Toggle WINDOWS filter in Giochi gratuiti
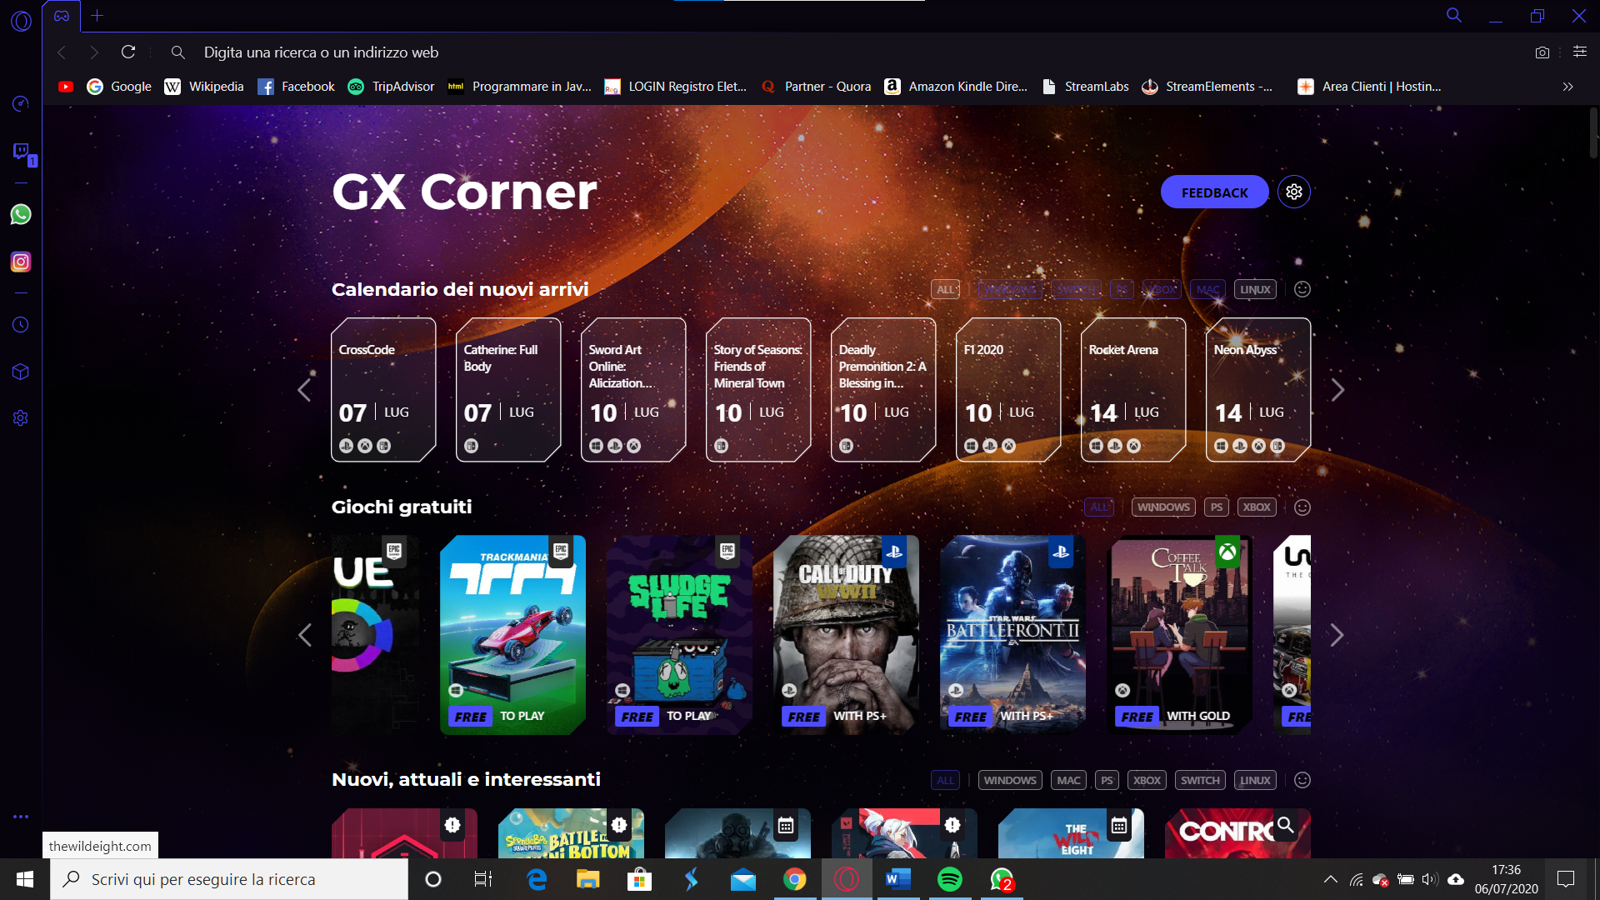The width and height of the screenshot is (1600, 900). click(x=1163, y=507)
